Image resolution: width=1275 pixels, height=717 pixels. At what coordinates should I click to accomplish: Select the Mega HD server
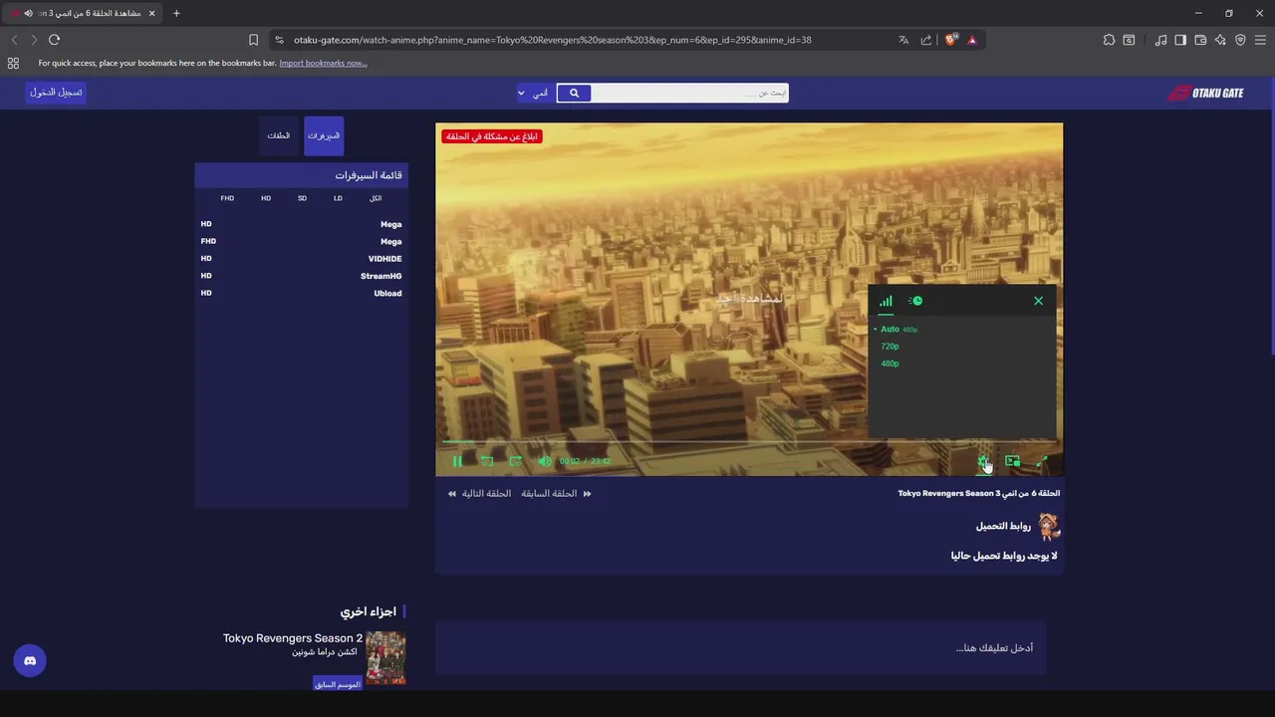[301, 224]
